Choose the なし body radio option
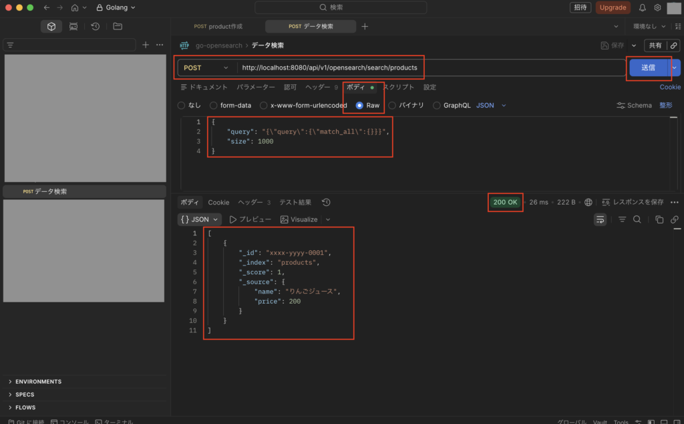 coord(182,105)
